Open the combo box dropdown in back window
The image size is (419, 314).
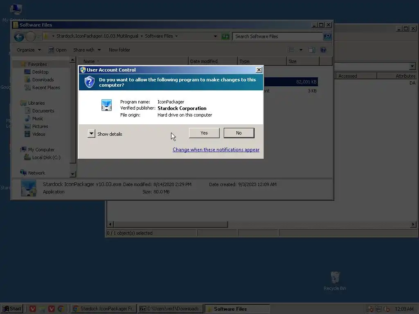[412, 66]
